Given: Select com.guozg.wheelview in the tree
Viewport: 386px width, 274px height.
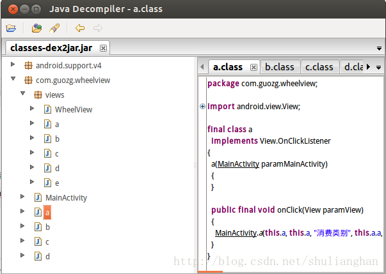Looking at the screenshot, I should (x=73, y=80).
